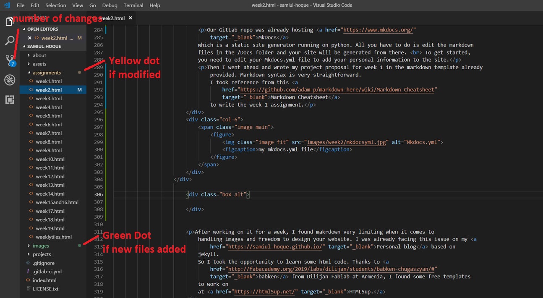Open the Debug menu
The image size is (543, 298).
pos(110,5)
